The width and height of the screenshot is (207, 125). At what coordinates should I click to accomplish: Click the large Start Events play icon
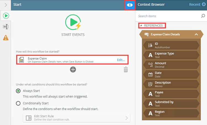73,22
